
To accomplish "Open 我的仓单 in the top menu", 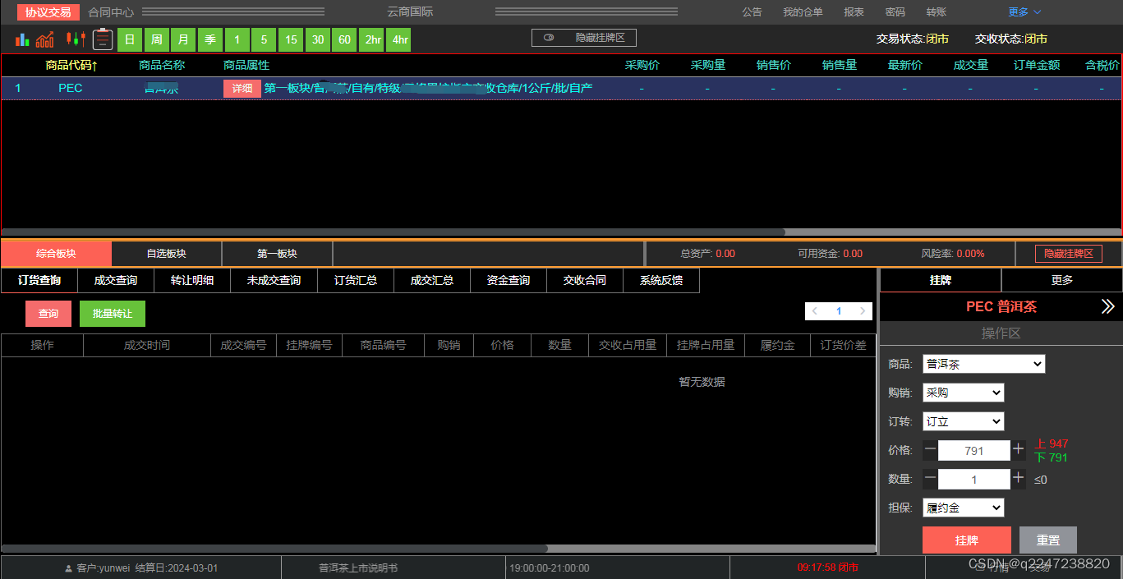I will [x=803, y=12].
